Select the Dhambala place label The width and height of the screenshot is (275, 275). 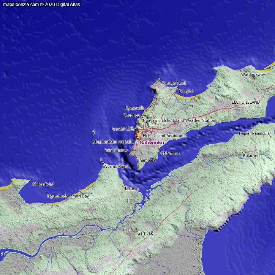[146, 160]
